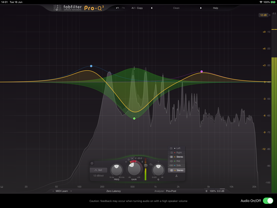Select the green EQ band dot

[x=134, y=118]
